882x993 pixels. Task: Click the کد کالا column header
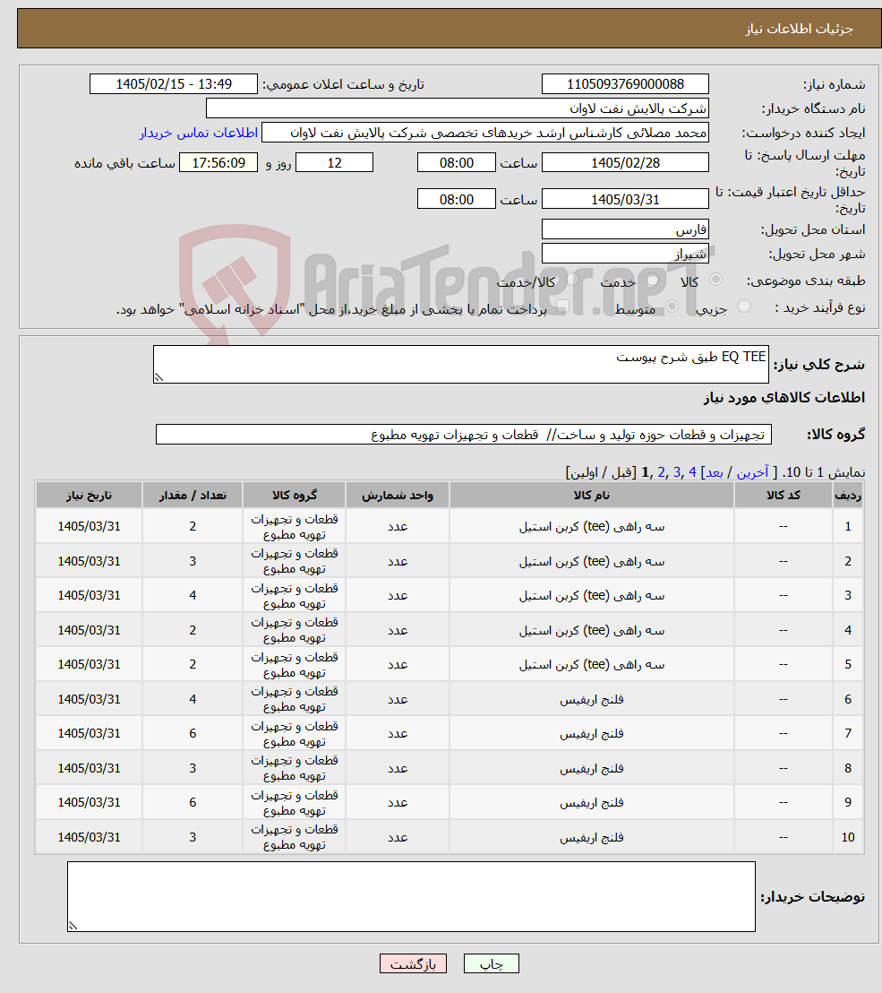pos(784,496)
